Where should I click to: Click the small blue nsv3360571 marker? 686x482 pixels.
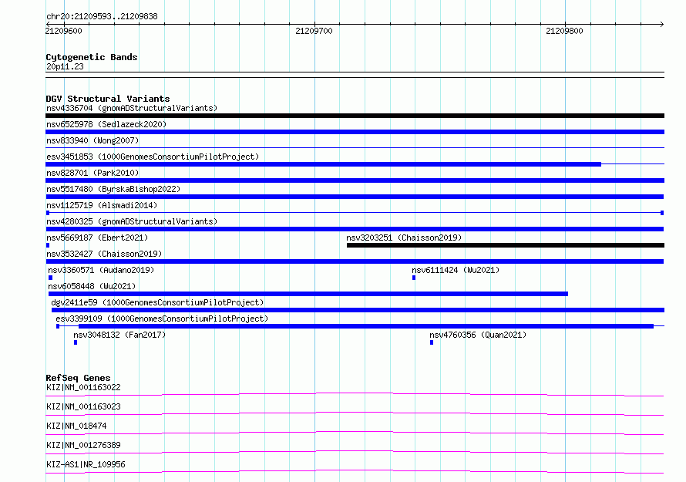coord(50,278)
